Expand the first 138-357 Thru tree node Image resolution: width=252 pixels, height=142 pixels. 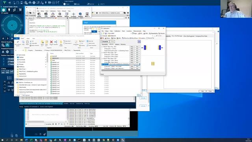click(x=102, y=47)
